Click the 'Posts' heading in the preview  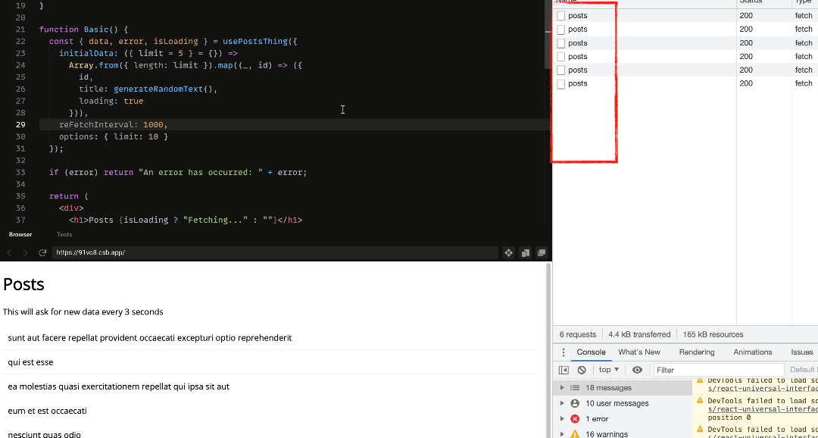23,284
